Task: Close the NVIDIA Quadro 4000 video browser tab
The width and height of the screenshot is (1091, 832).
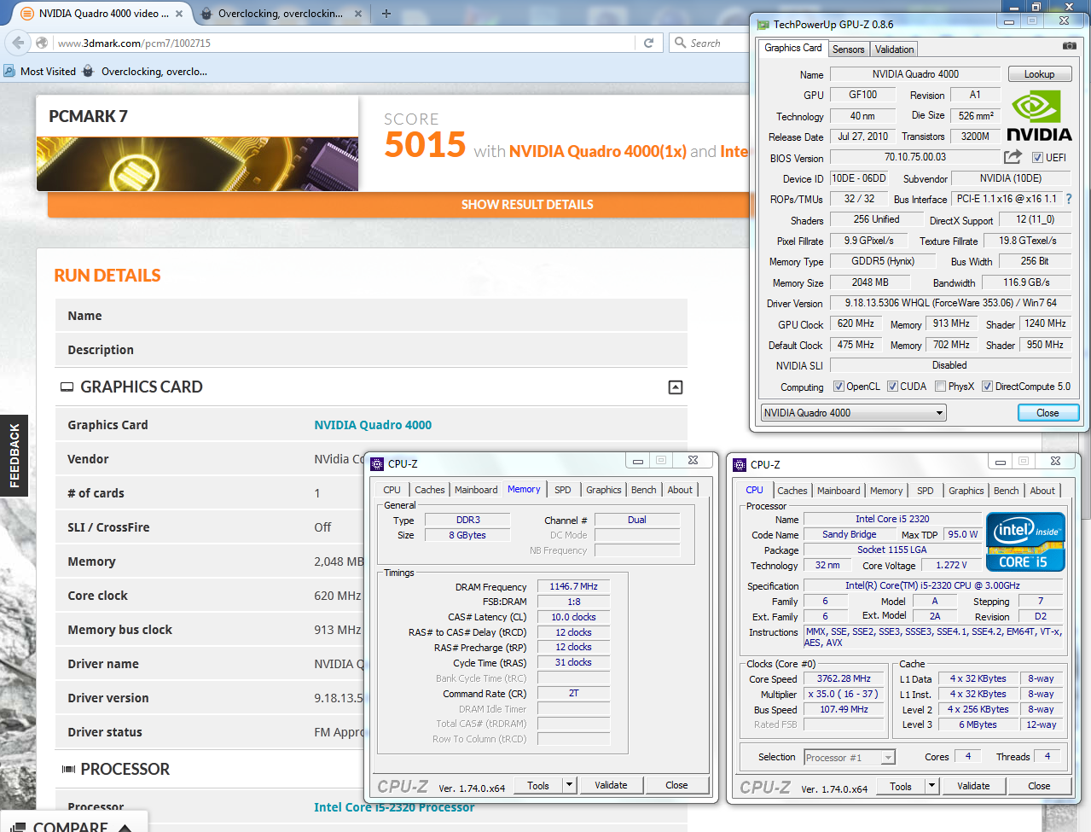Action: click(178, 14)
